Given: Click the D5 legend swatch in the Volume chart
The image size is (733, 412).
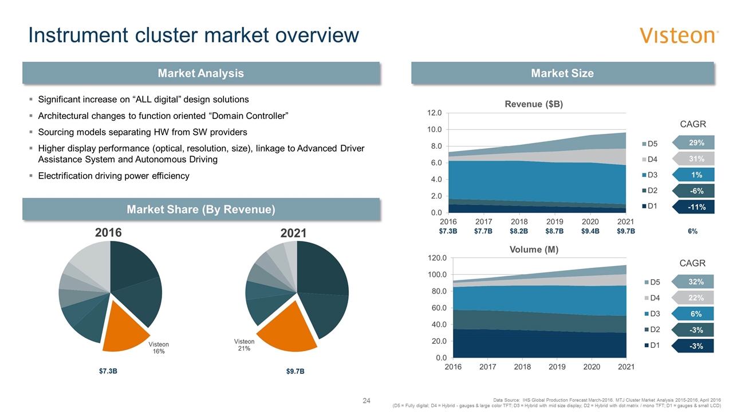Looking at the screenshot, I should [x=645, y=282].
